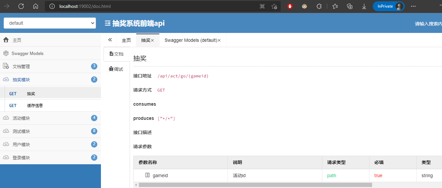This screenshot has height=188, width=442.
Task: Expand the 测试模块 API group
Action: point(50,131)
